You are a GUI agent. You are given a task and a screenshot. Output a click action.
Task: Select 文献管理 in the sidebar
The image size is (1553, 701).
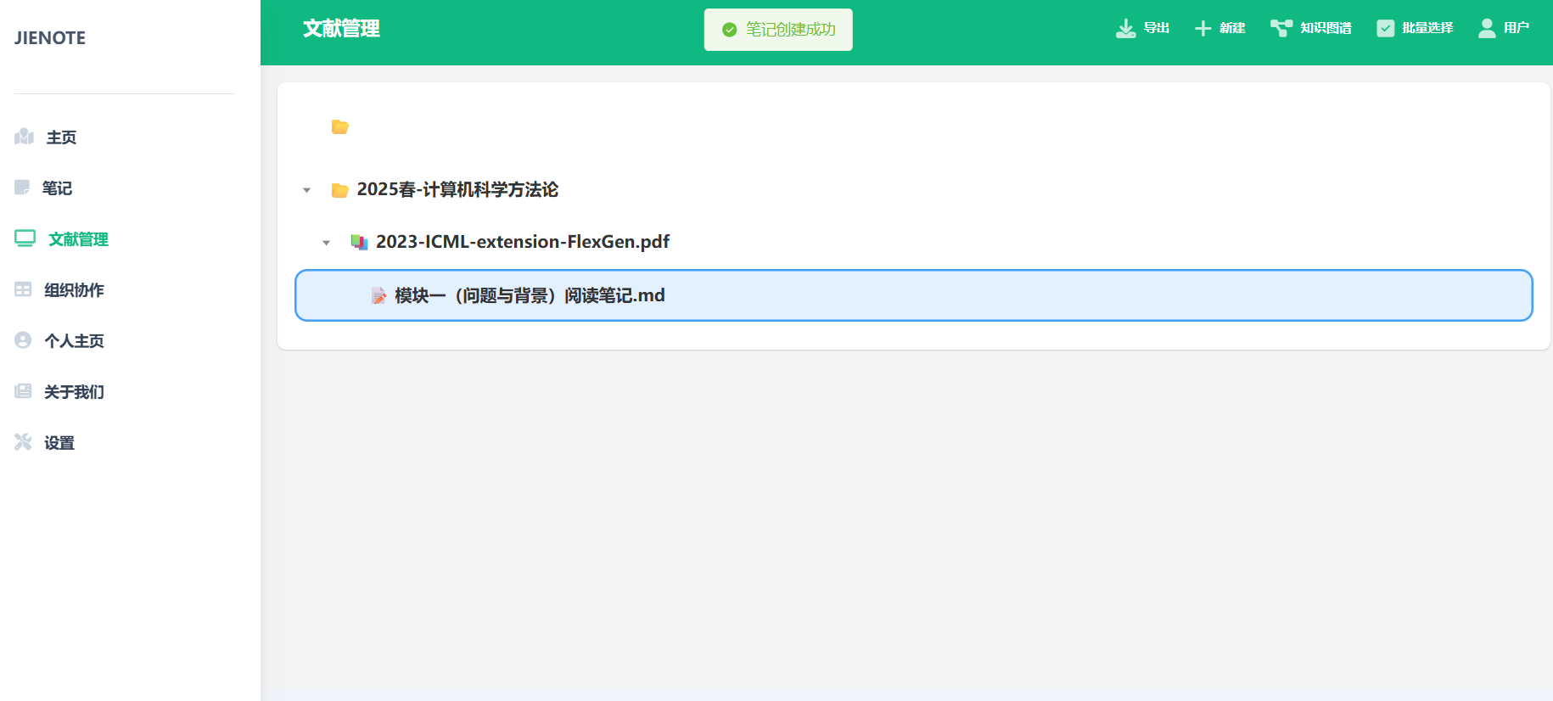click(78, 239)
